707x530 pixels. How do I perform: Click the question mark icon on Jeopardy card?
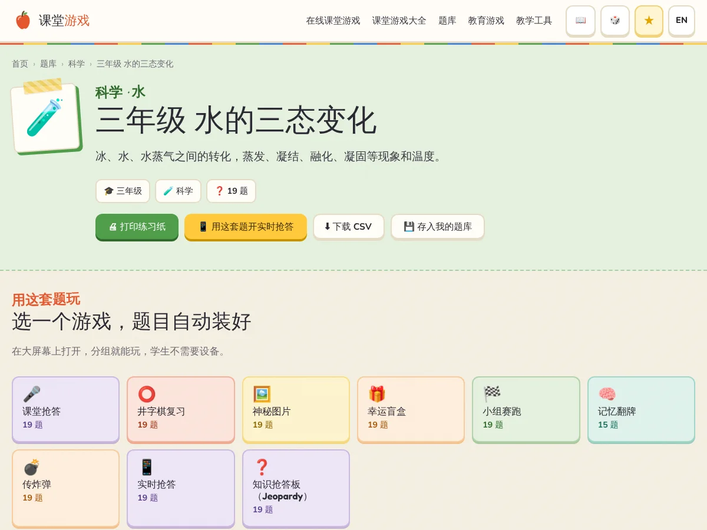point(262,467)
